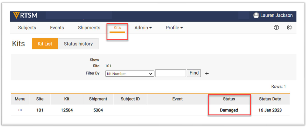Open the row menu three-dots icon
The height and width of the screenshot is (128, 306).
[x=20, y=110]
